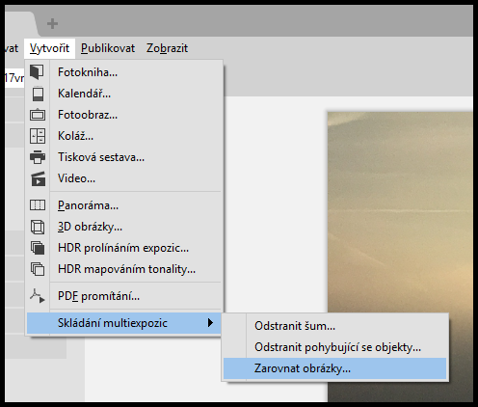Click the Panoráma icon
Screen dimensions: 478x407
click(x=38, y=205)
